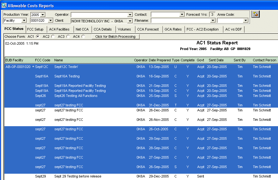
Task: Open the Production Year dropdown
Action: point(43,15)
